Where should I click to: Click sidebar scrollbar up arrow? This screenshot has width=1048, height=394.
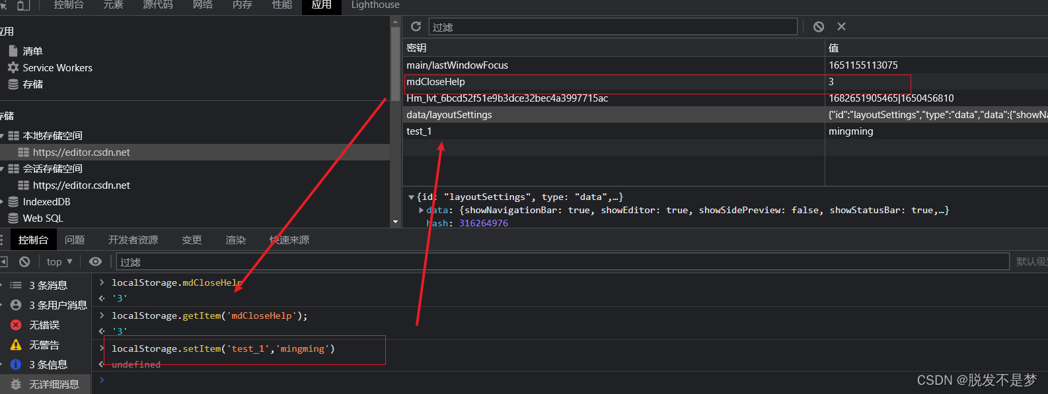point(395,22)
